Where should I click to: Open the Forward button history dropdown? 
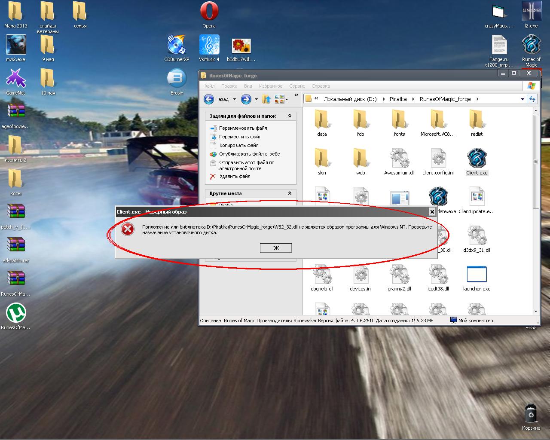pos(256,99)
